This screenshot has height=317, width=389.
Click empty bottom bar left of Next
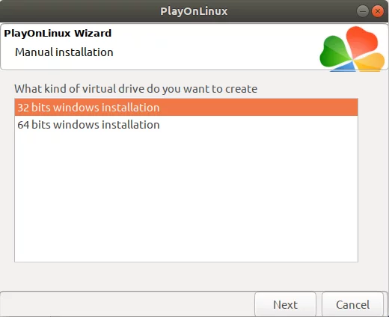[127, 304]
